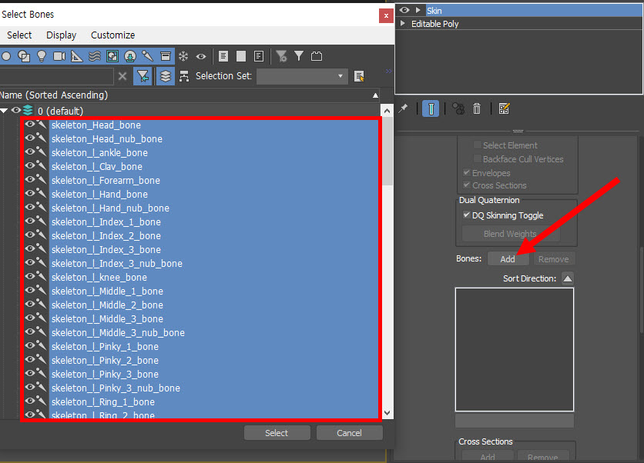Toggle Display Cameras filter icon
The height and width of the screenshot is (463, 644).
click(x=59, y=56)
